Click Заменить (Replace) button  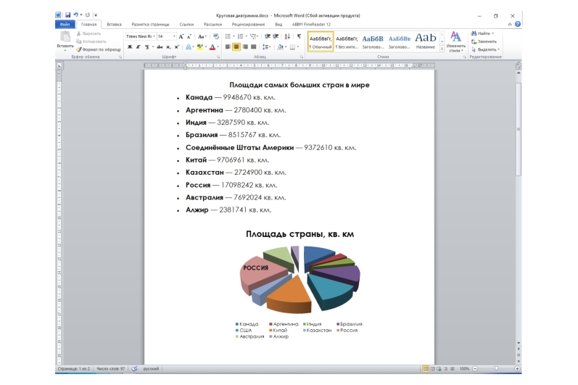coord(484,41)
